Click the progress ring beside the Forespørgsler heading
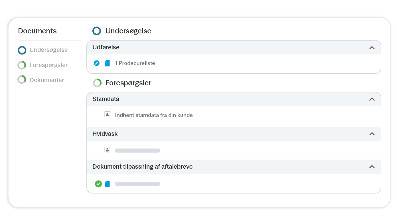Viewport: 397px width, 224px height. coord(97,83)
